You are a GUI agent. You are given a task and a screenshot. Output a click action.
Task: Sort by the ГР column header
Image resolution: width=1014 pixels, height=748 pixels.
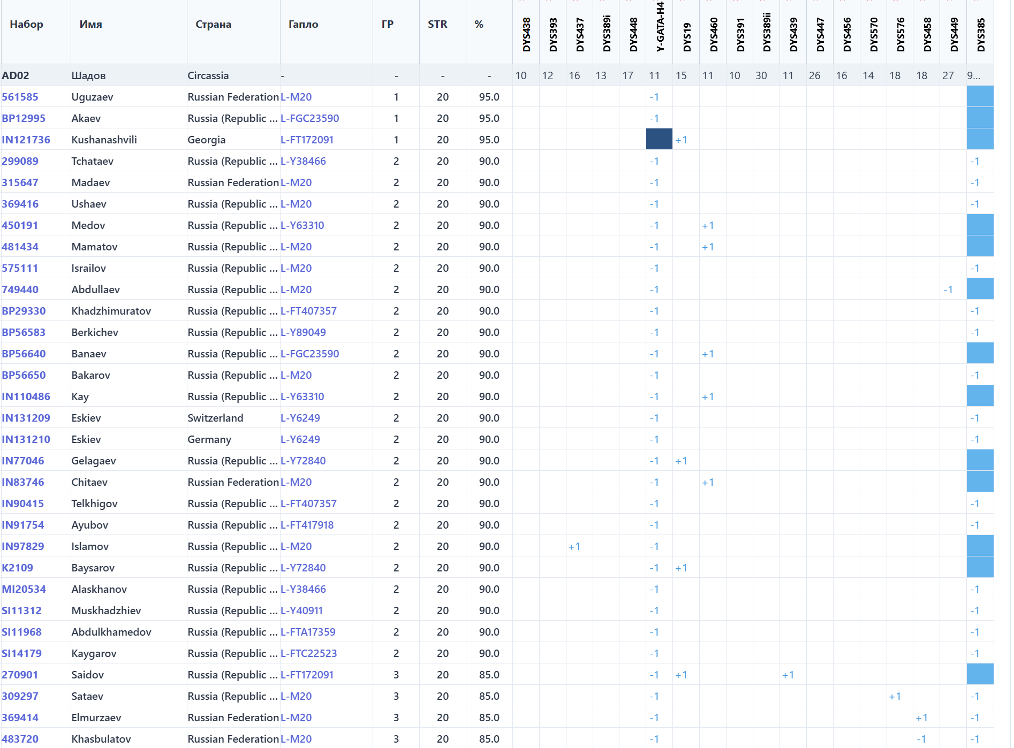(x=387, y=24)
